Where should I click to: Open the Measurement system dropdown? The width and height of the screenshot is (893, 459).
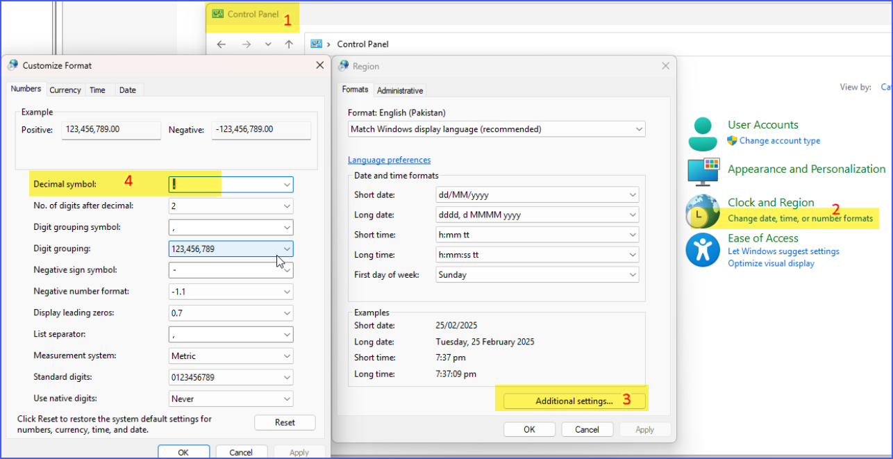[x=287, y=356]
